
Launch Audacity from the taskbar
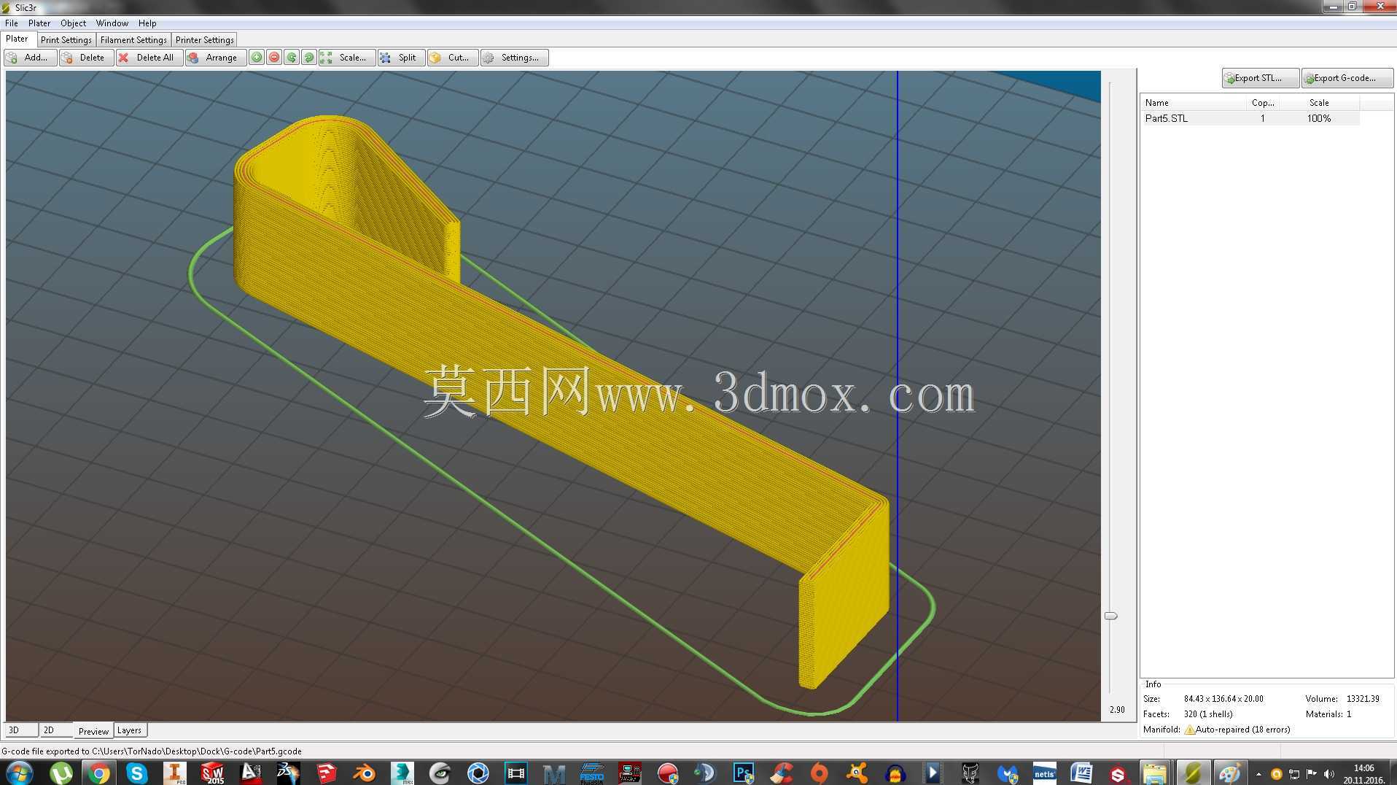tap(895, 773)
